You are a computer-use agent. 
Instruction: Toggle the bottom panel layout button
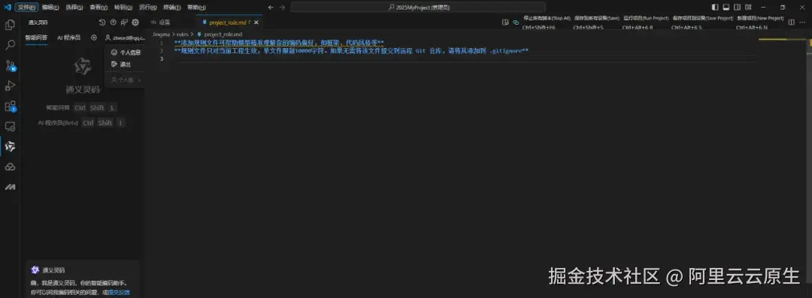(726, 8)
